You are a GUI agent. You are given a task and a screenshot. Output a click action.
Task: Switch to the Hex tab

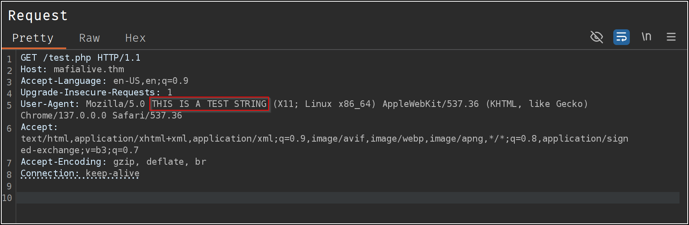click(135, 38)
